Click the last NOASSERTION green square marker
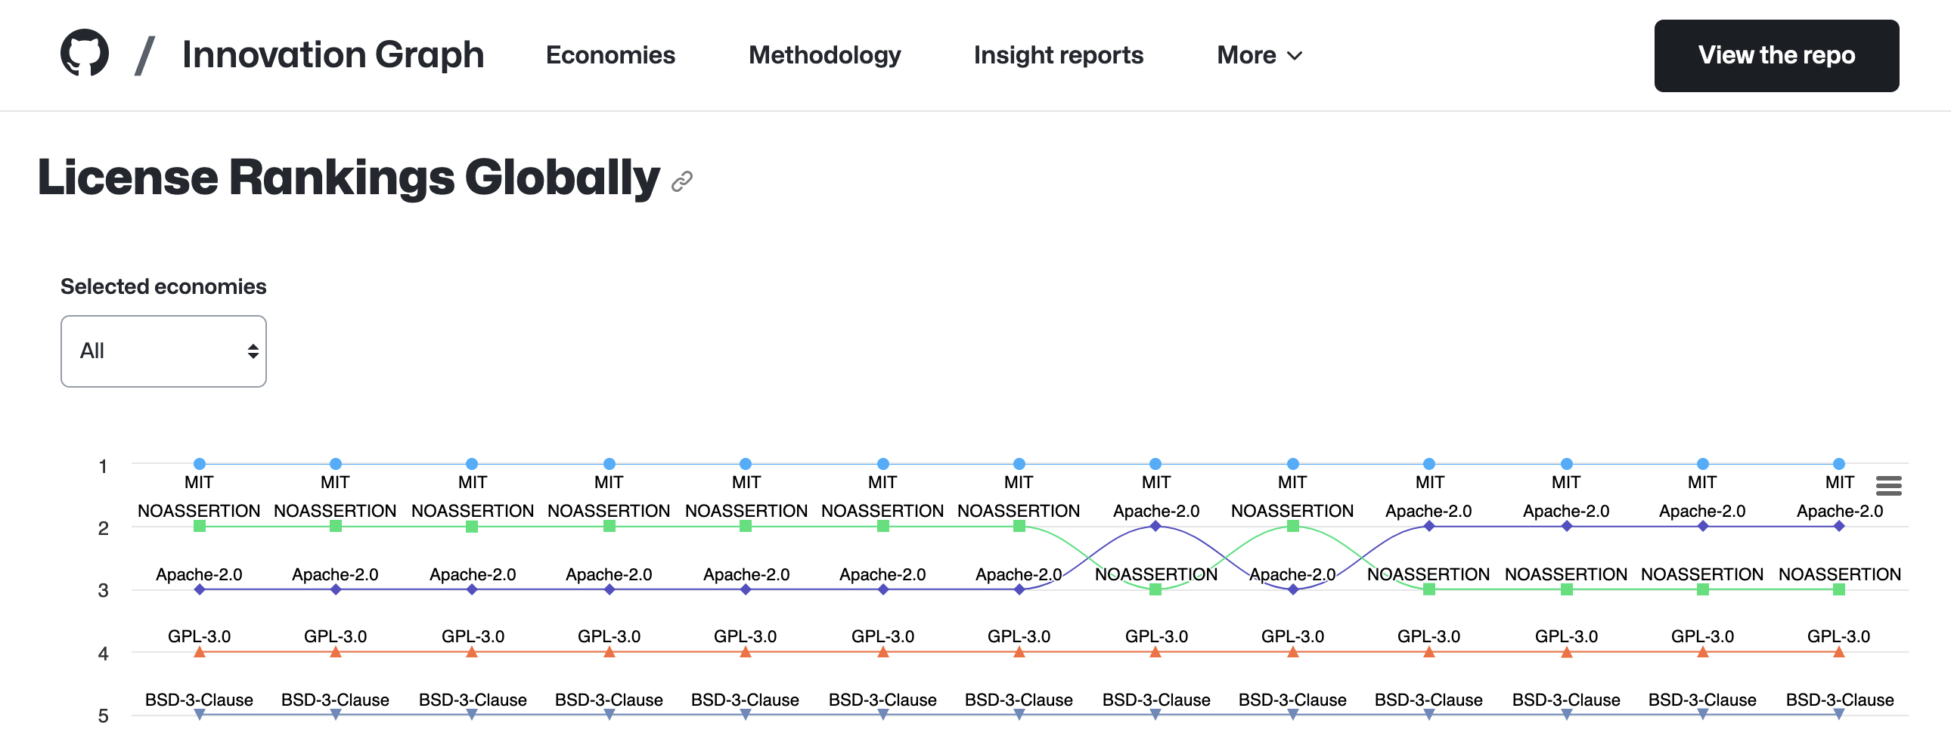This screenshot has height=742, width=1951. tap(1838, 589)
